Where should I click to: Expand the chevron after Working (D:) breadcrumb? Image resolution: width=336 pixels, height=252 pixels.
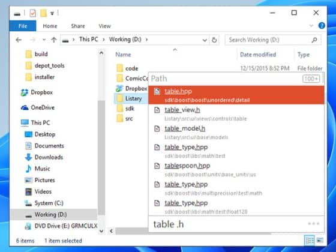147,40
